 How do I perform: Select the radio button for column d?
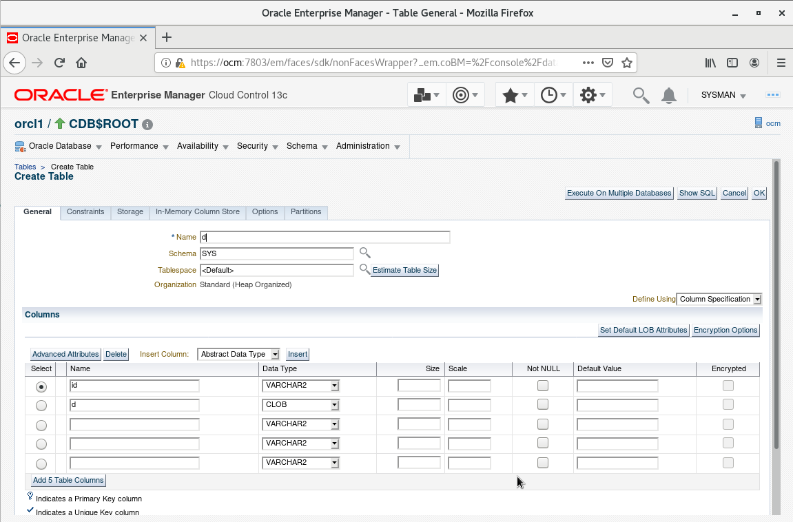[x=41, y=406]
